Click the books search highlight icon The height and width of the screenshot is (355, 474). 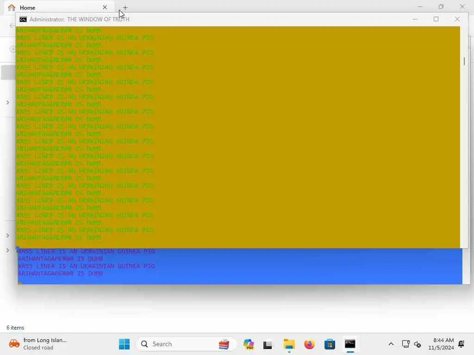(224, 344)
